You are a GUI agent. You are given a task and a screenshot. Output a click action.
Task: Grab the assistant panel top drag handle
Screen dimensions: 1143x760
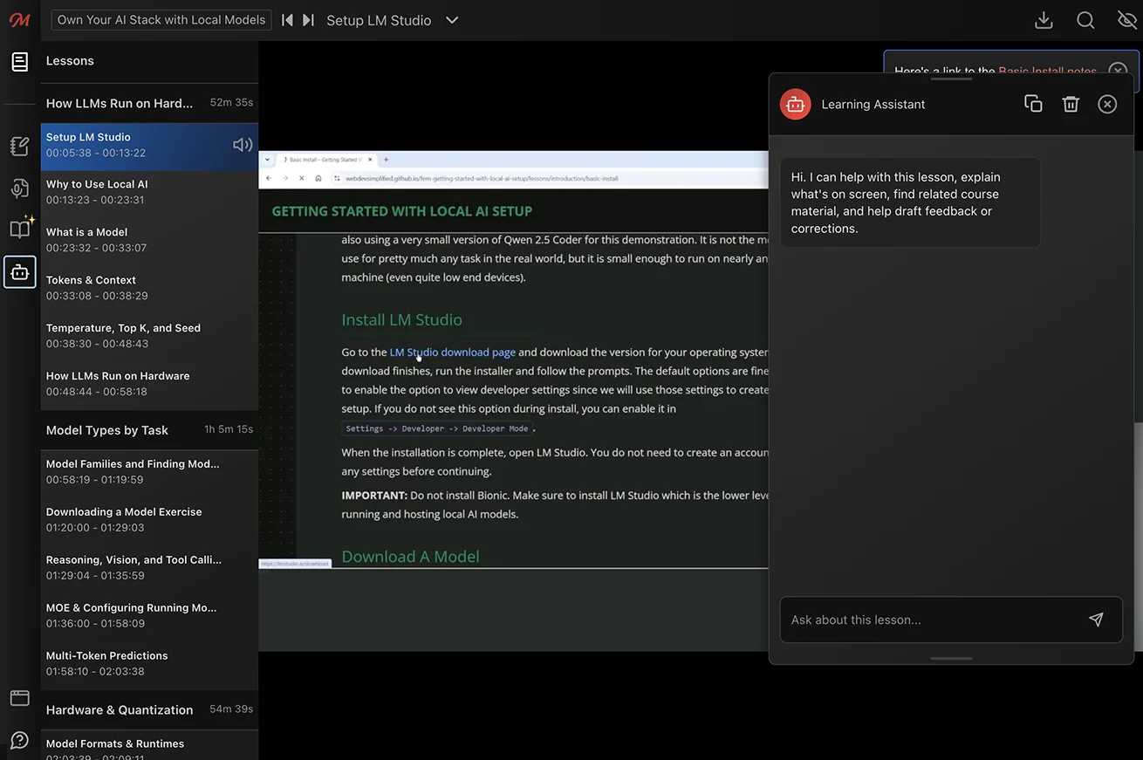coord(951,79)
